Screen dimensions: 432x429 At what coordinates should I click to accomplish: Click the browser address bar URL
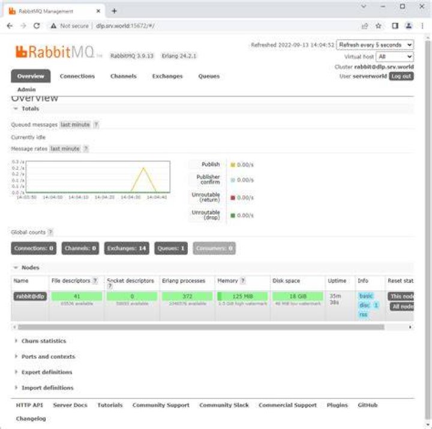(x=125, y=26)
